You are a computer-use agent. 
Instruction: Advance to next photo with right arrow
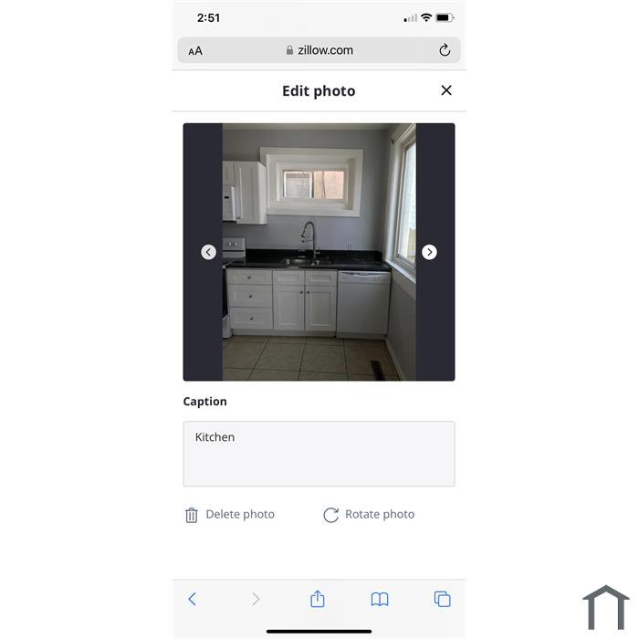[429, 252]
